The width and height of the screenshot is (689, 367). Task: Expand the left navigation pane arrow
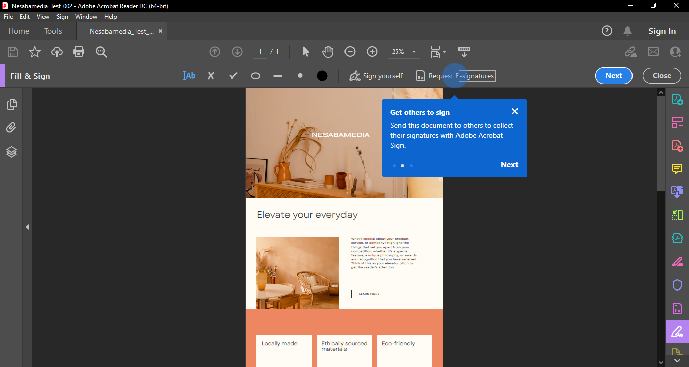click(x=27, y=227)
